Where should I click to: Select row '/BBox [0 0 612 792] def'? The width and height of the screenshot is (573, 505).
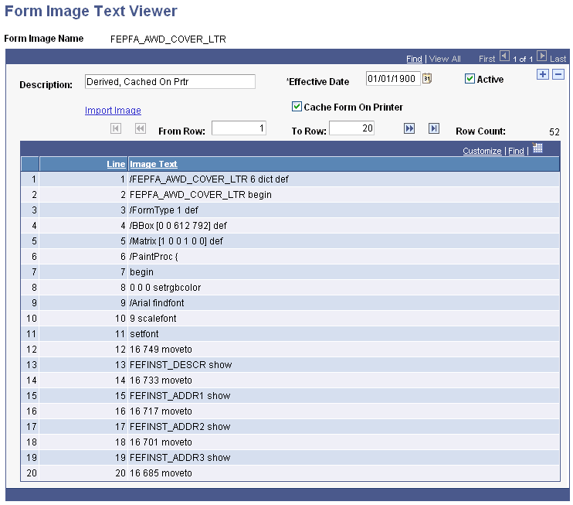(290, 226)
